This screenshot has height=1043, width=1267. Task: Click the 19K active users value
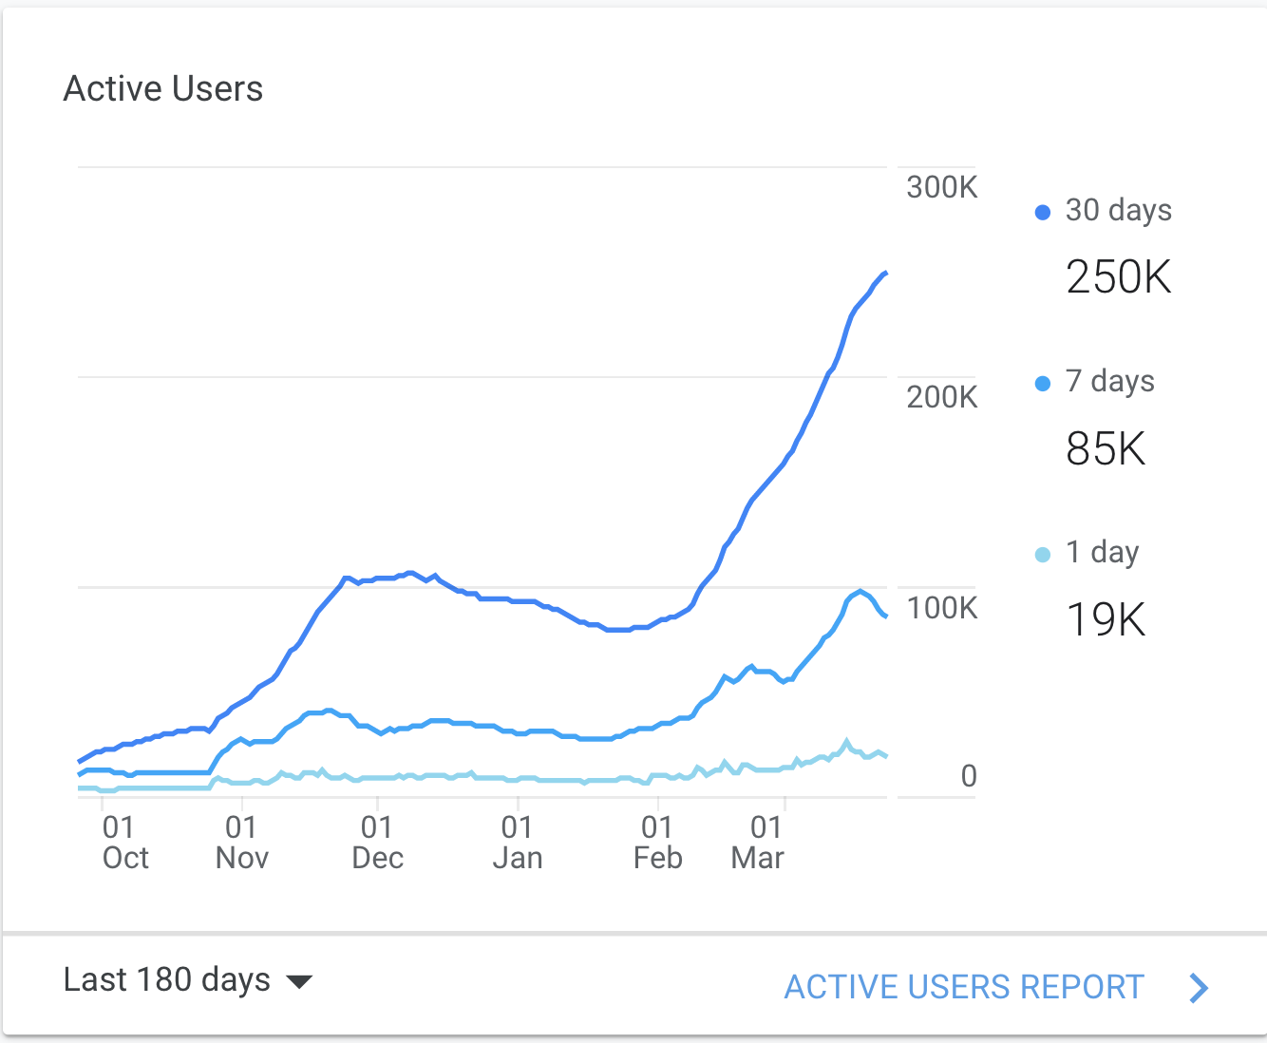pyautogui.click(x=1106, y=619)
